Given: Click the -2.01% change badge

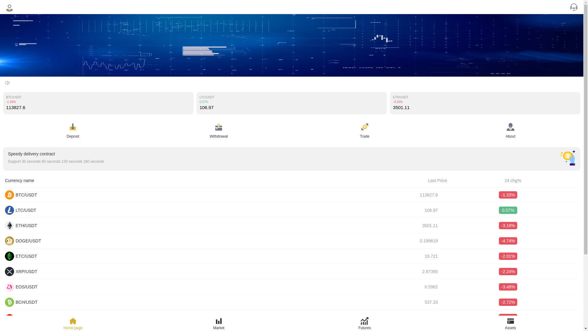Looking at the screenshot, I should tap(508, 256).
